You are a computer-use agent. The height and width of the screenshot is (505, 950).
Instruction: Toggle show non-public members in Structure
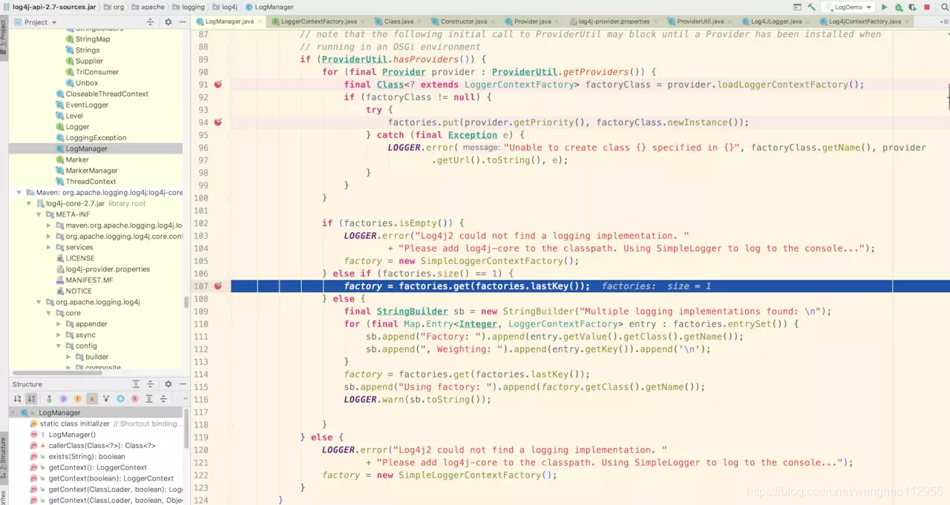(x=92, y=399)
